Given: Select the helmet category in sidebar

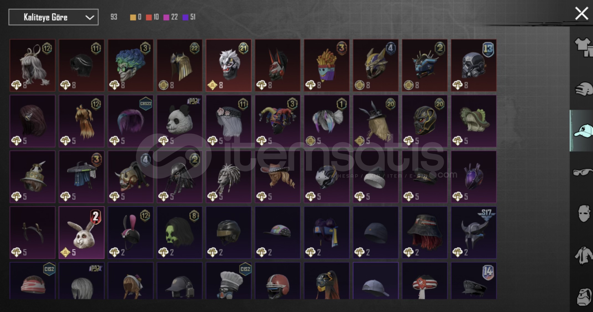Looking at the screenshot, I should click(x=584, y=89).
